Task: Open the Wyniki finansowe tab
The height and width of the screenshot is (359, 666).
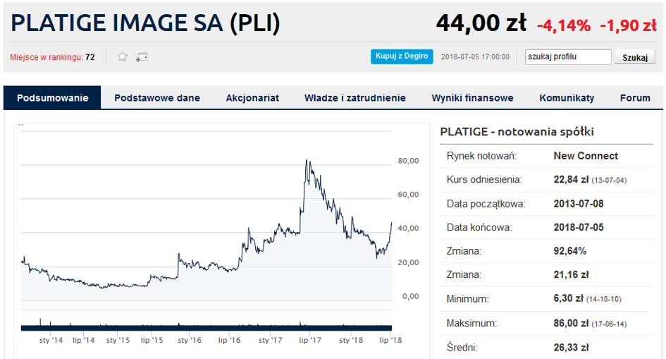Action: point(472,98)
